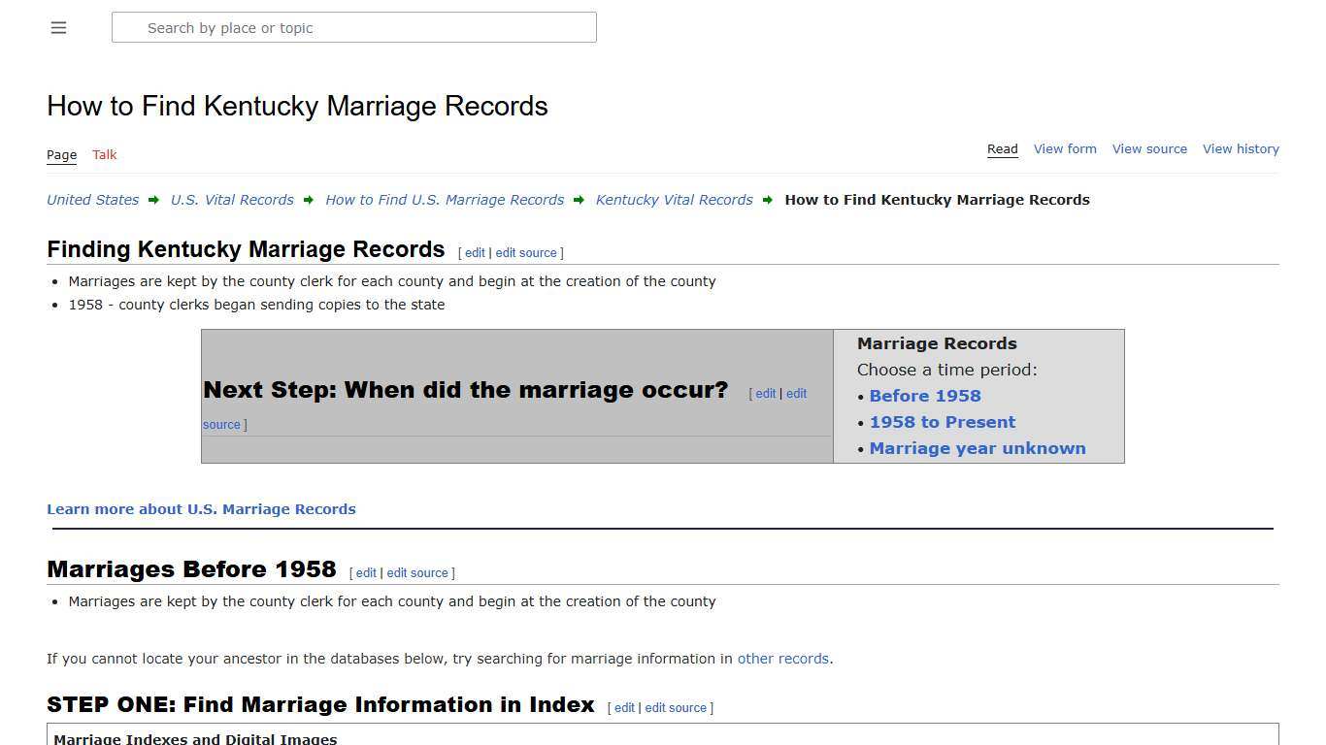Image resolution: width=1326 pixels, height=745 pixels.
Task: Choose Marriage year unknown
Action: 978,447
